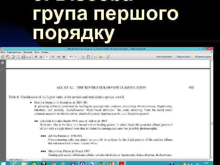220x165 pixels.
Task: Click the Highlight text toolbar icon
Action: (101, 57)
